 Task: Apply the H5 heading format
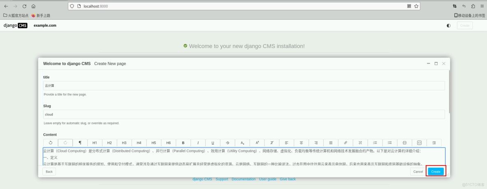(154, 143)
